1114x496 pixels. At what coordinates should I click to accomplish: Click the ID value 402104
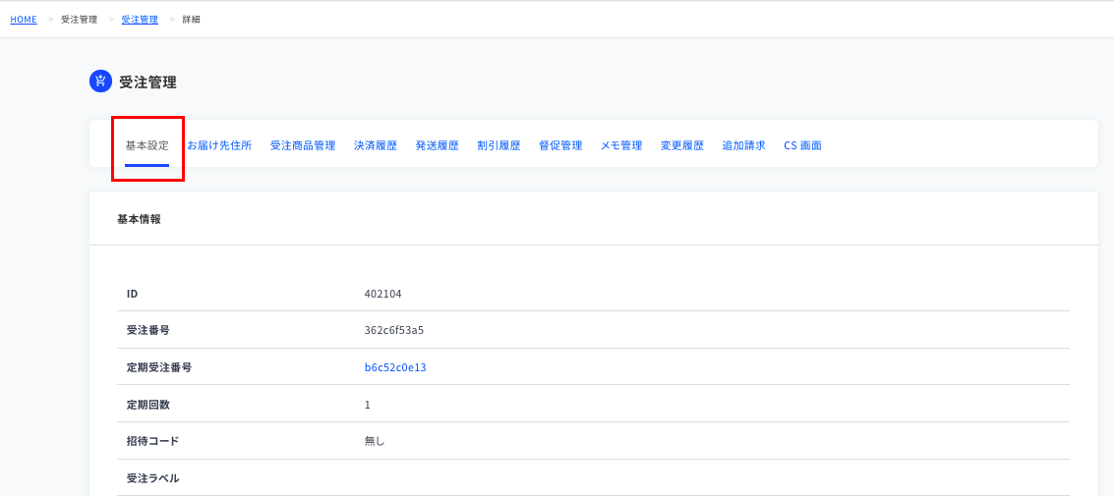pyautogui.click(x=382, y=294)
